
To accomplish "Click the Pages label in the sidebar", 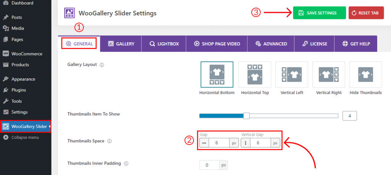I will click(17, 39).
